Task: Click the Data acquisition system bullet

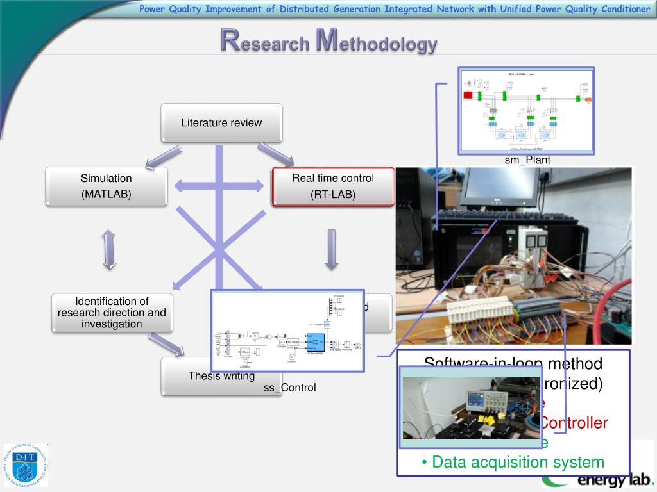Action: [x=513, y=463]
